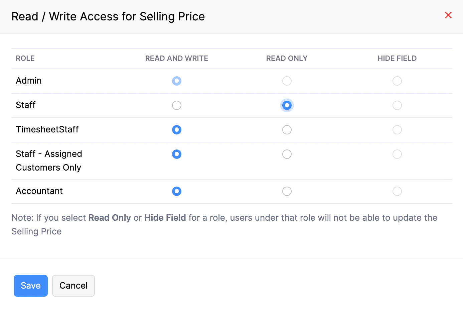The image size is (463, 309).
Task: Keep Accountant on Read and Write
Action: (177, 191)
